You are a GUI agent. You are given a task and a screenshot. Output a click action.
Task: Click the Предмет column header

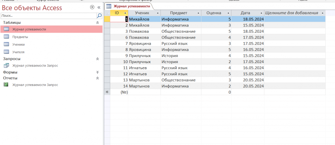pos(178,13)
